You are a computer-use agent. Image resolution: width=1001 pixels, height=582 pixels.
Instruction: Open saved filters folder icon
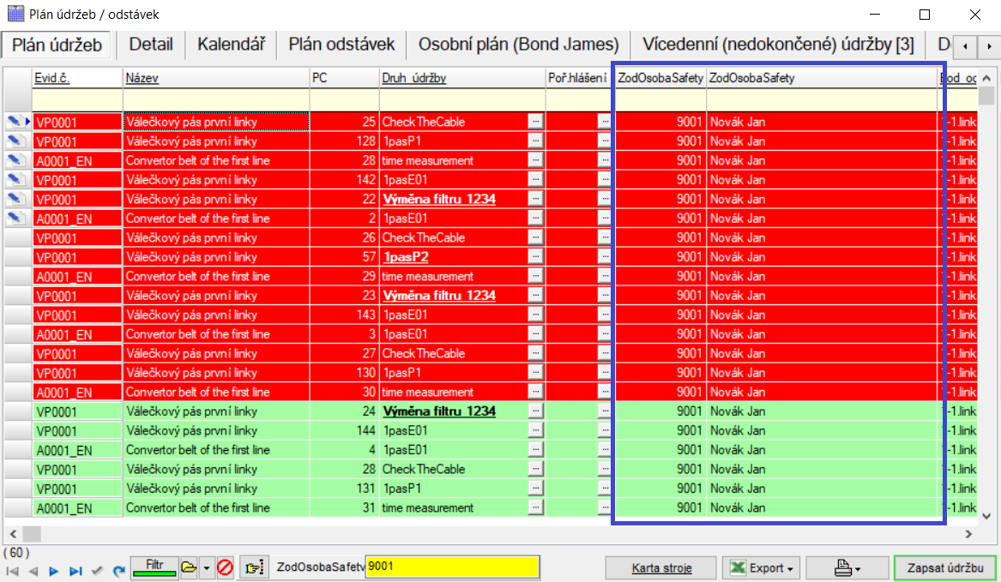pyautogui.click(x=189, y=567)
